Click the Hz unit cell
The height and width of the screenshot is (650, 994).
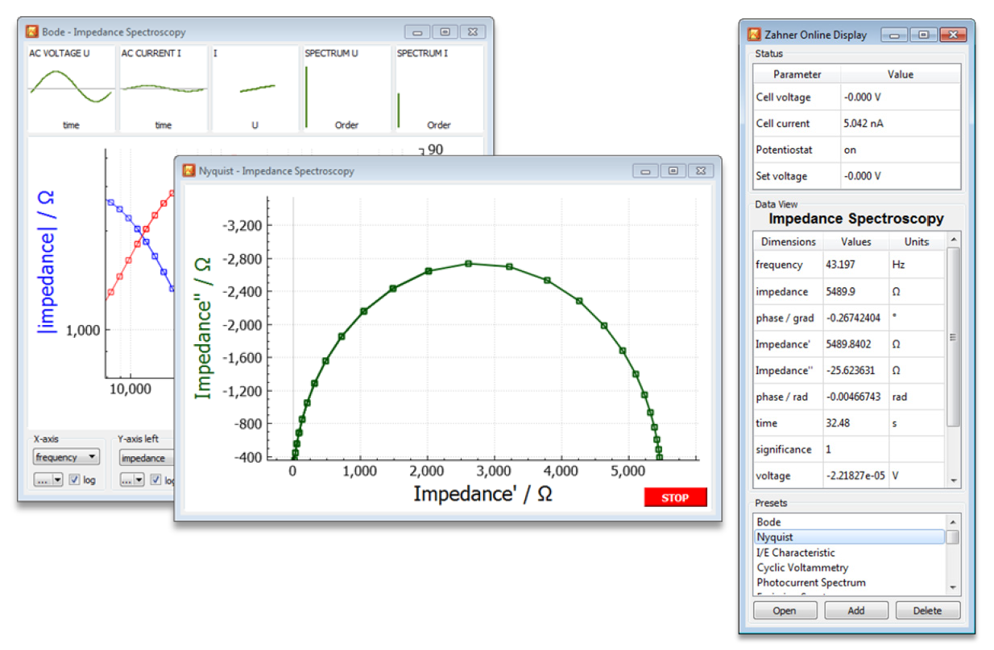pos(917,265)
